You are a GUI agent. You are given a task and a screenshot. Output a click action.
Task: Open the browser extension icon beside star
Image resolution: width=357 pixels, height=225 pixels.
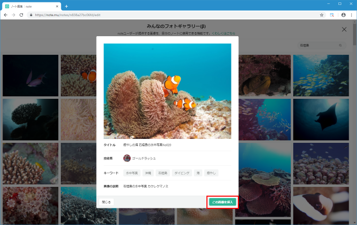click(x=332, y=15)
